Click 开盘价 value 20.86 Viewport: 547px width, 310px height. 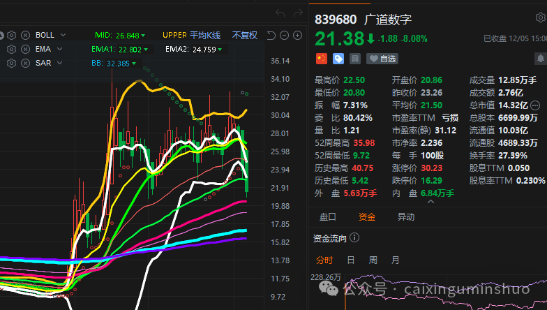point(431,80)
